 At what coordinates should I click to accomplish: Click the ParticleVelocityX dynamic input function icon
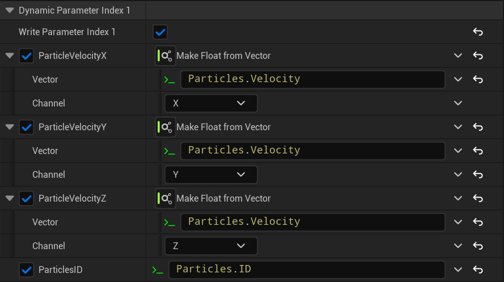(x=166, y=55)
